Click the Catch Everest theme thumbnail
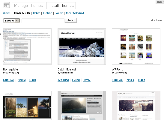Image resolution: width=164 pixels, height=120 pixels. point(82,47)
